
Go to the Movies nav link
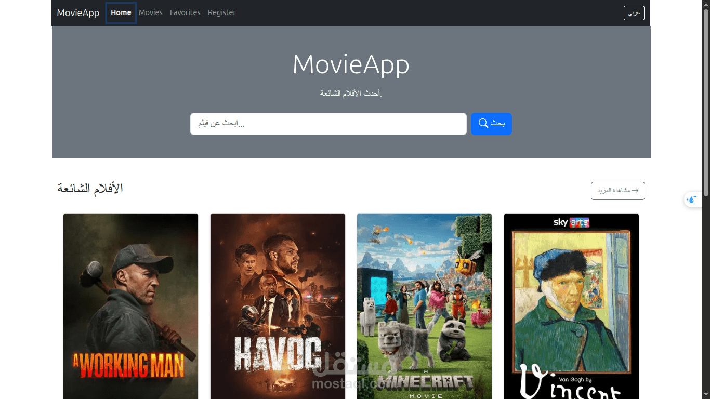(x=151, y=12)
